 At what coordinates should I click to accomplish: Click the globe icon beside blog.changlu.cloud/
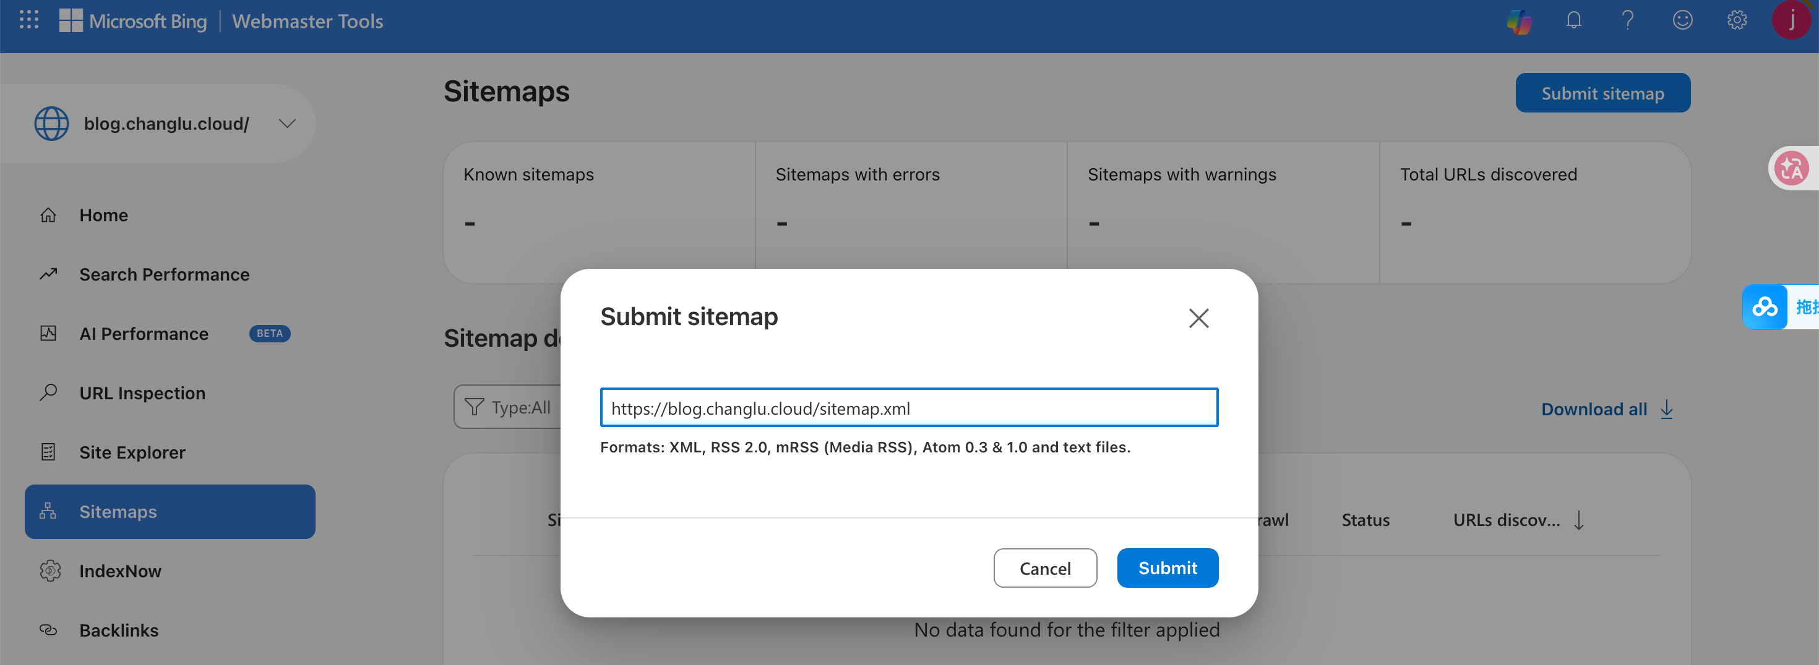(51, 124)
